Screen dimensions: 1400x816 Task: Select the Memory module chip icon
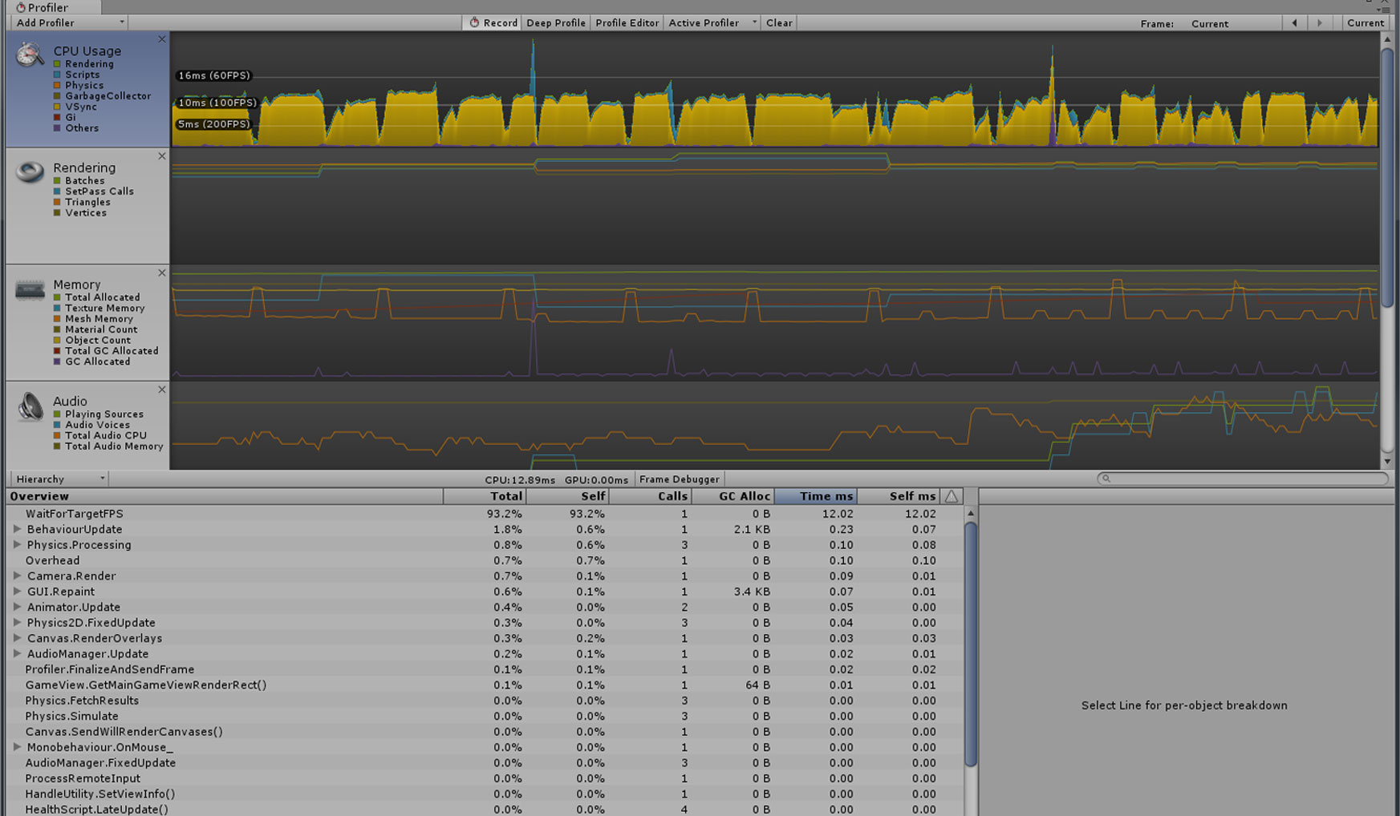[30, 290]
